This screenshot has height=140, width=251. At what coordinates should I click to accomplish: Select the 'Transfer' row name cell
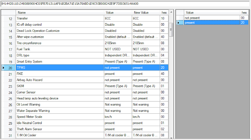(60, 18)
